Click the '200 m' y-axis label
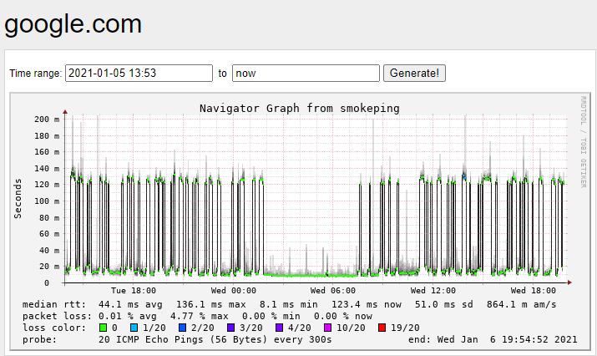597x356 pixels. click(47, 120)
